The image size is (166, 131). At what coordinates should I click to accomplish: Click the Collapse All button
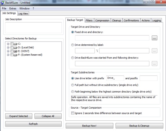(48, 116)
